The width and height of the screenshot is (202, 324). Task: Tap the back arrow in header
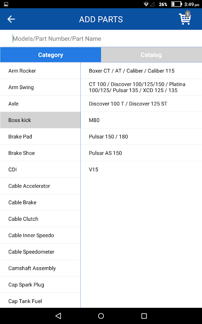(x=11, y=19)
